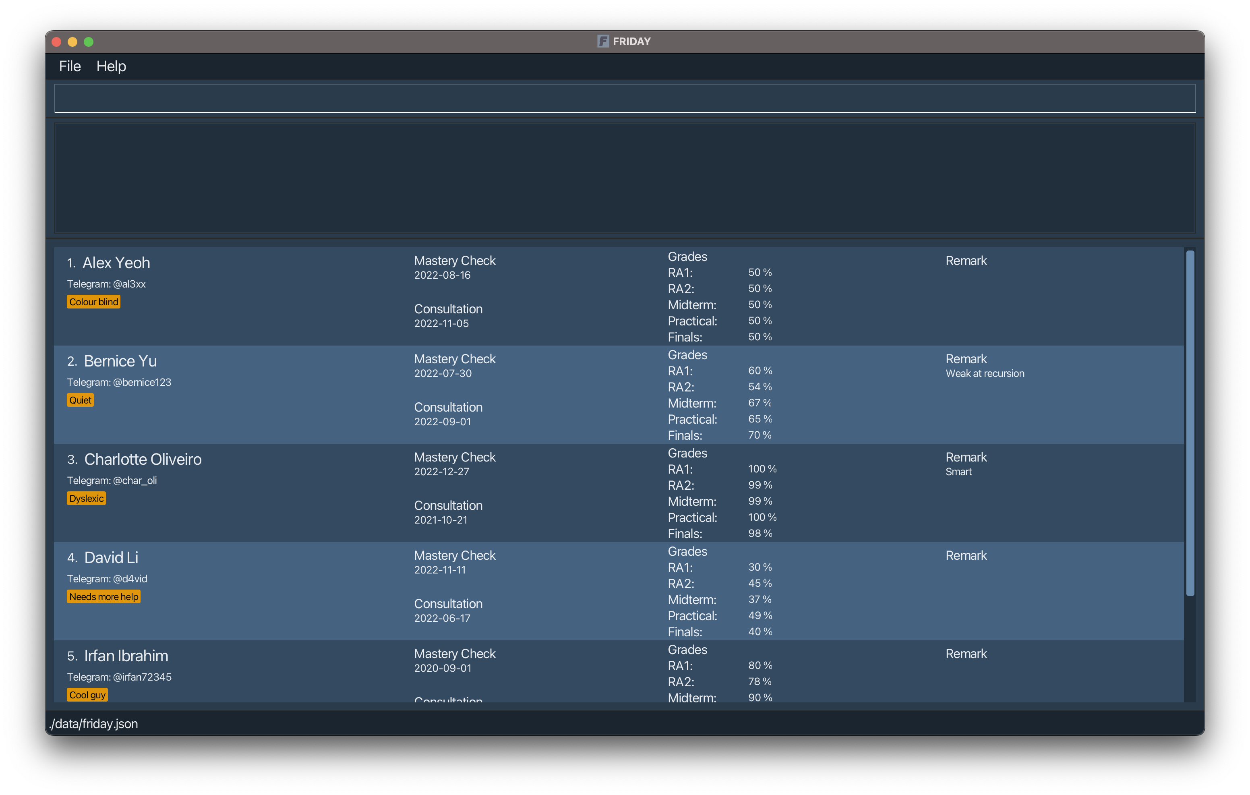Click the Needs more help tag
This screenshot has height=795, width=1250.
pyautogui.click(x=104, y=596)
